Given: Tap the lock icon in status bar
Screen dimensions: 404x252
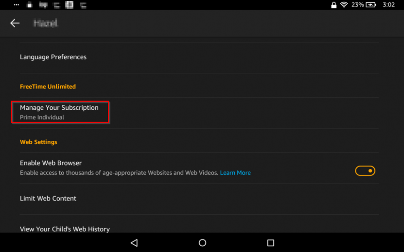Looking at the screenshot, I should point(334,5).
